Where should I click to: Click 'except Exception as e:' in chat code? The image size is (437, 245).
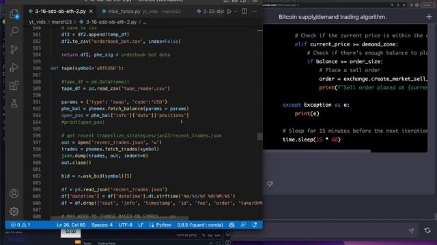tap(315, 105)
